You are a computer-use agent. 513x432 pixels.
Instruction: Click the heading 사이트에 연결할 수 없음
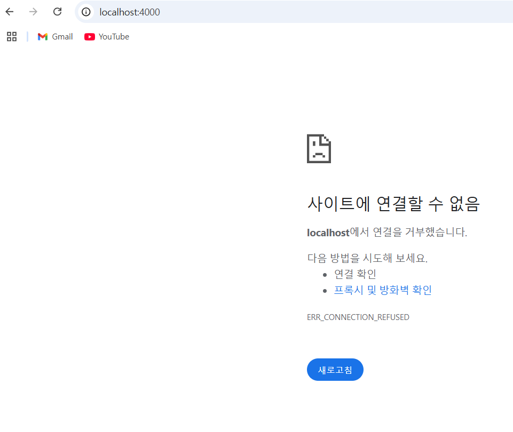(x=393, y=204)
